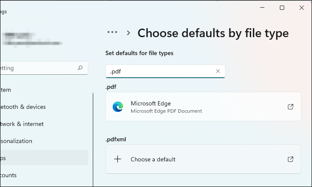This screenshot has height=187, width=312.
Task: Click the file type search field
Action: pos(161,71)
